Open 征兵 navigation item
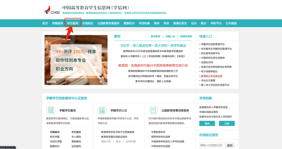Image resolution: width=282 pixels, height=149 pixels. click(194, 23)
